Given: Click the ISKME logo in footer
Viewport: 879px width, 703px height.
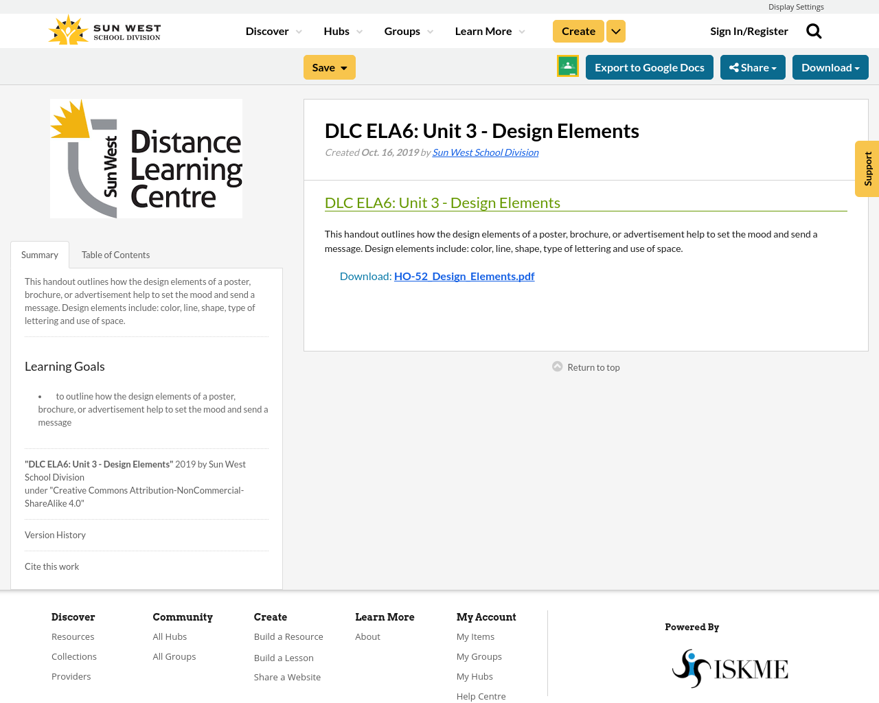Looking at the screenshot, I should coord(730,667).
